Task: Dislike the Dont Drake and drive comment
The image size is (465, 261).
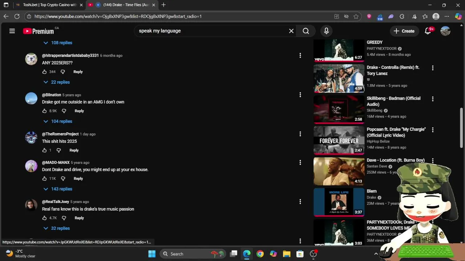Action: click(63, 178)
